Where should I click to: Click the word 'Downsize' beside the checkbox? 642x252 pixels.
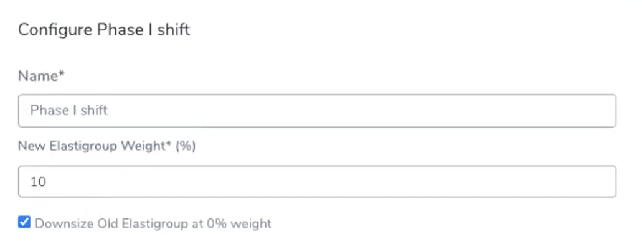64,224
